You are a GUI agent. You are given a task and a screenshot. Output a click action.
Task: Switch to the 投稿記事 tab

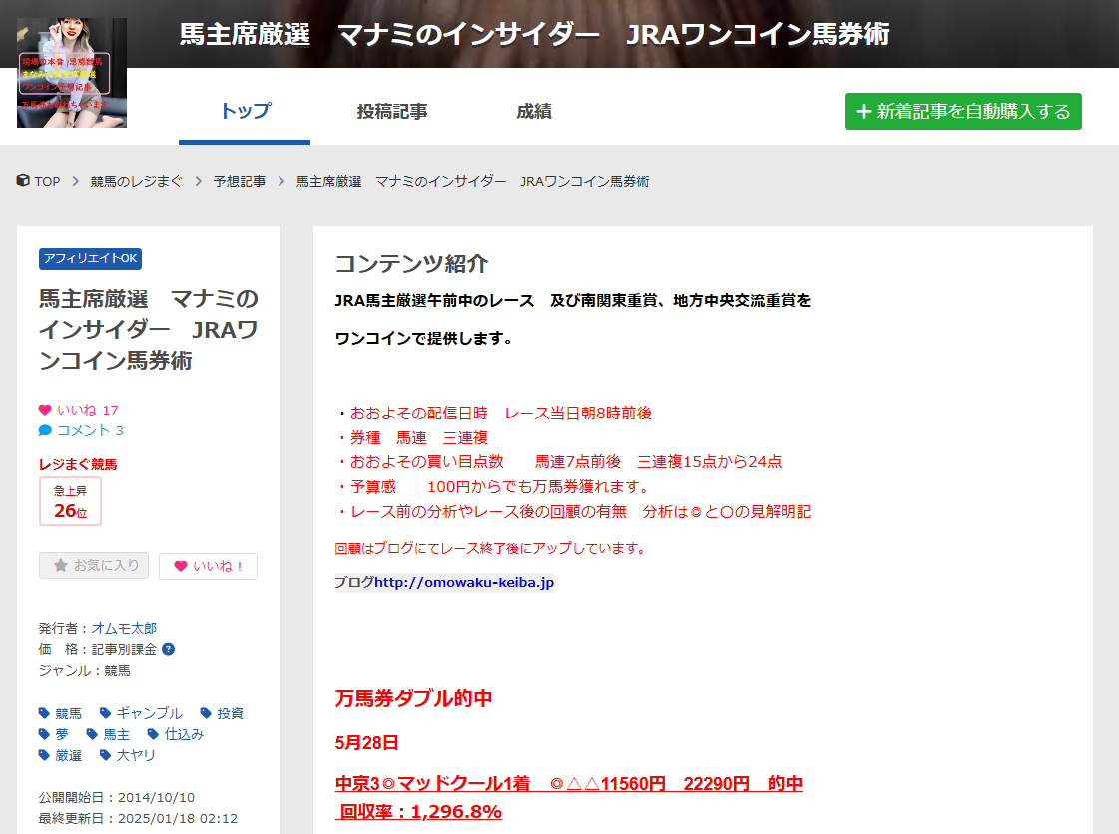click(x=392, y=112)
